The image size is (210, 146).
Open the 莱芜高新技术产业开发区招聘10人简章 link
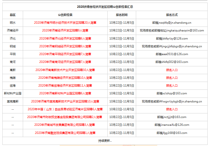click(x=65, y=101)
